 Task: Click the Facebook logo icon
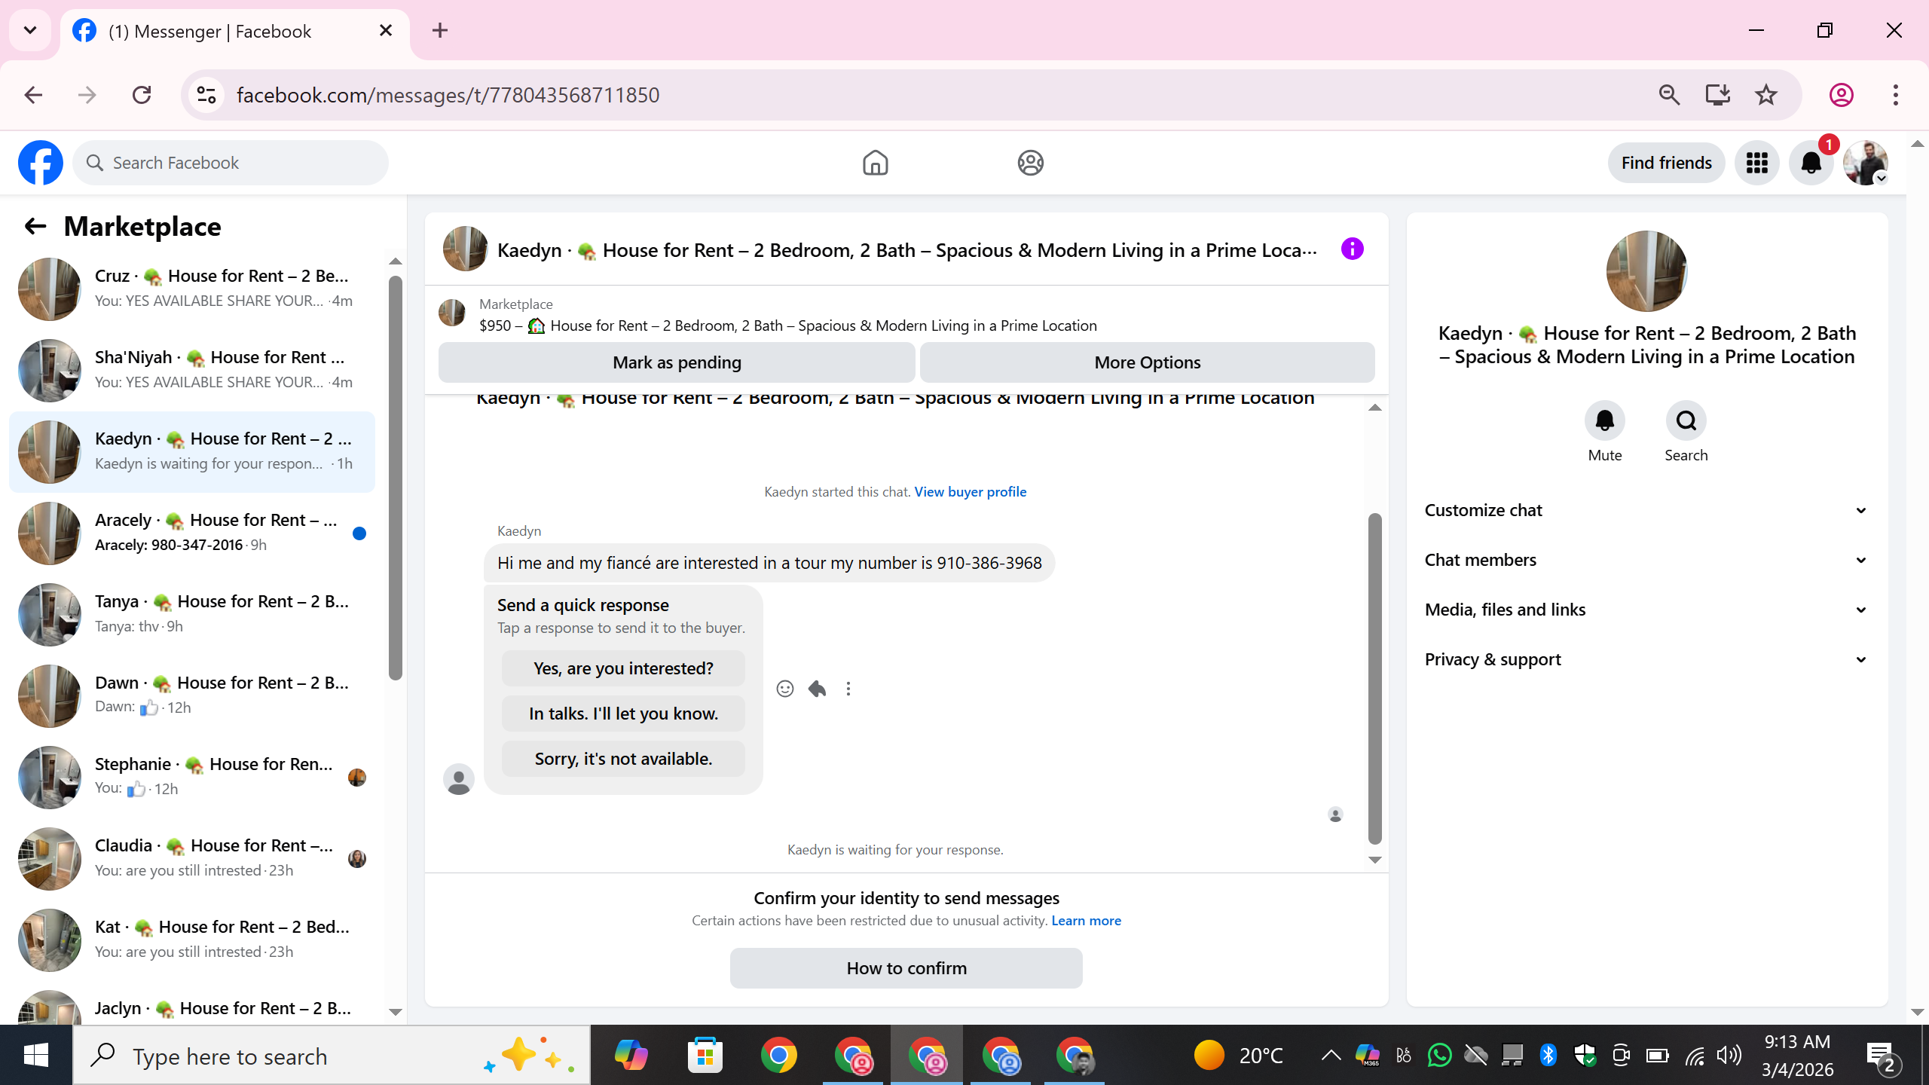point(41,163)
